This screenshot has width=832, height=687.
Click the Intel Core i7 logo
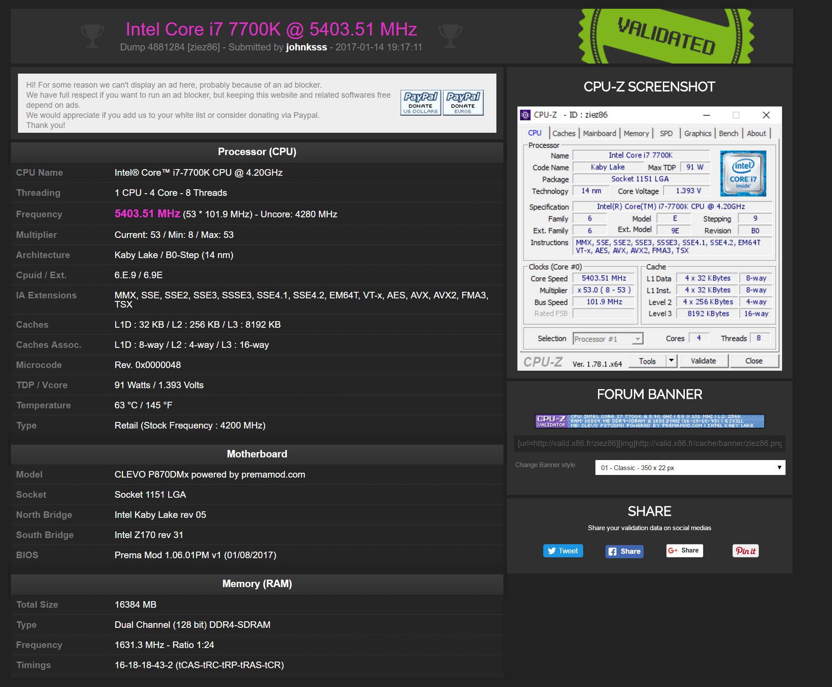pyautogui.click(x=743, y=173)
